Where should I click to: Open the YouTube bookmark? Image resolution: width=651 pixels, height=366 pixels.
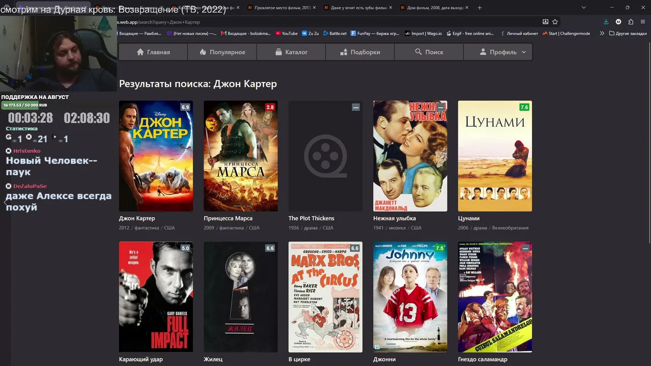pyautogui.click(x=286, y=34)
